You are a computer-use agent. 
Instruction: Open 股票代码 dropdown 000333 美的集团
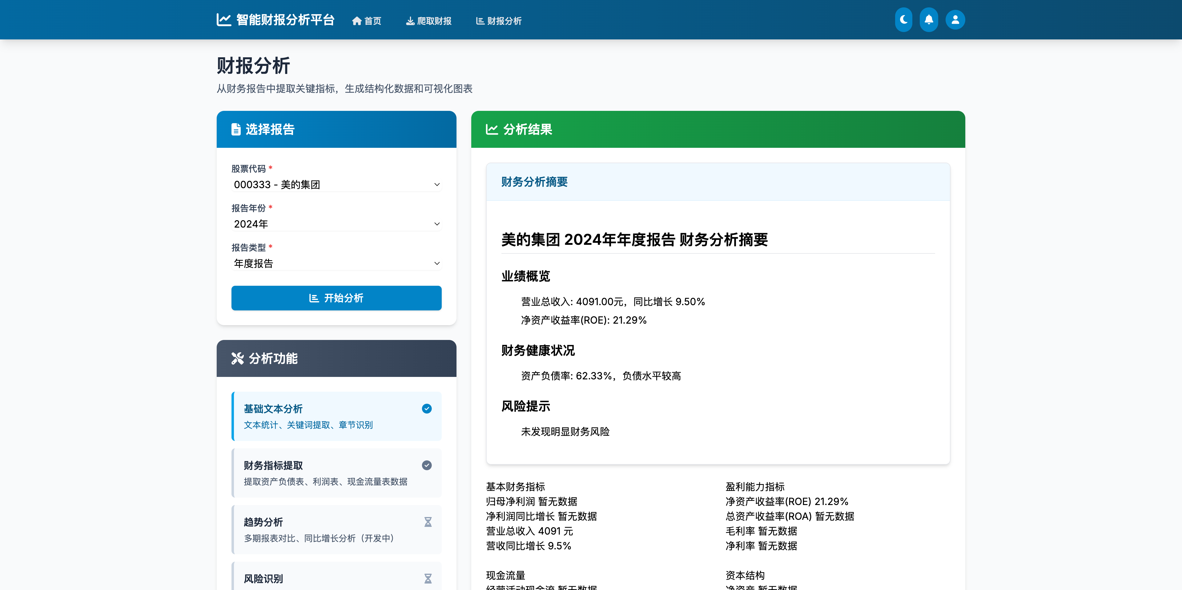(336, 184)
